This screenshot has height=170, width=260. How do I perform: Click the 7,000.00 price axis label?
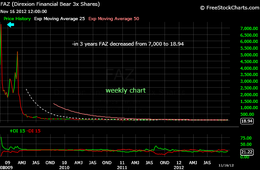[249, 29]
